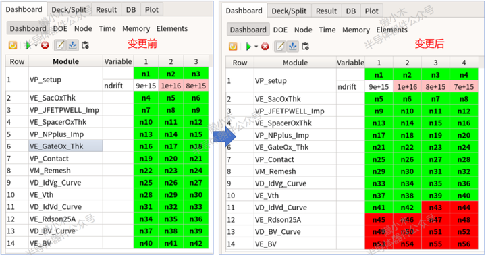Select VE_Vth module in right table
Screen dimensions: 486x255
pos(295,196)
